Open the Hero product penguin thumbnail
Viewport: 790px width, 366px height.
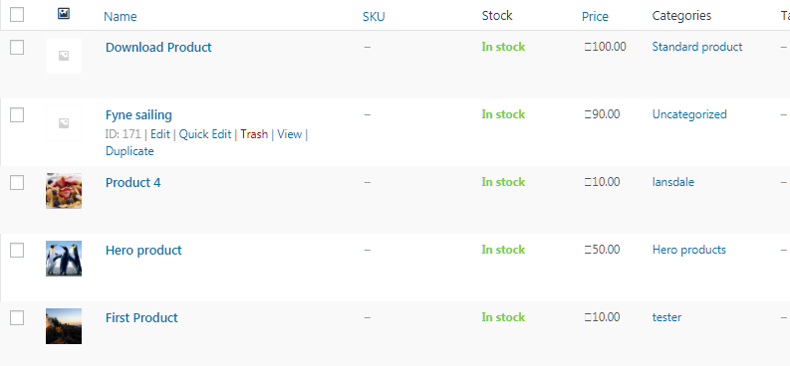coord(64,259)
